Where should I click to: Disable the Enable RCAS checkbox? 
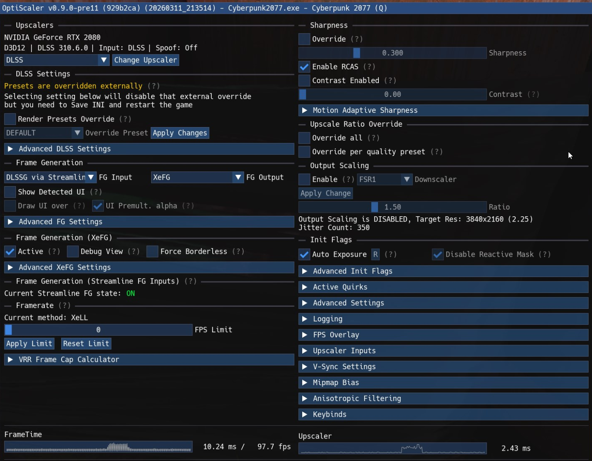click(x=304, y=67)
